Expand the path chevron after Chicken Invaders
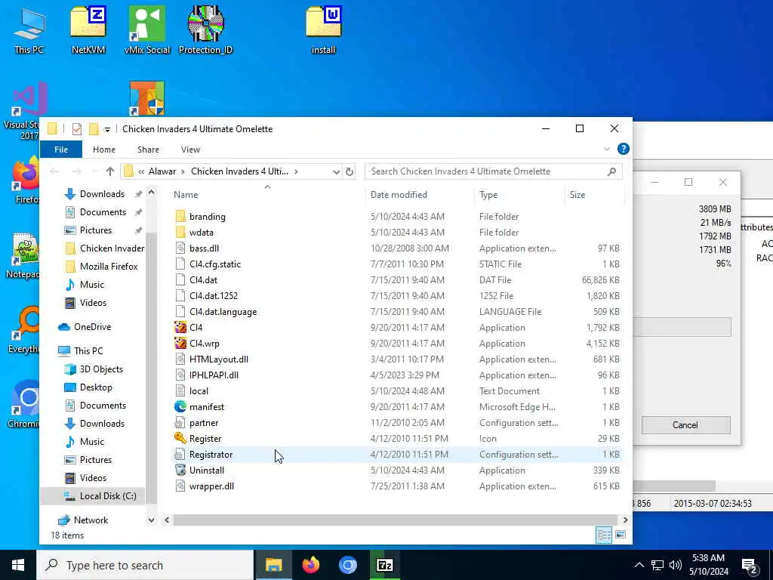 (x=296, y=171)
